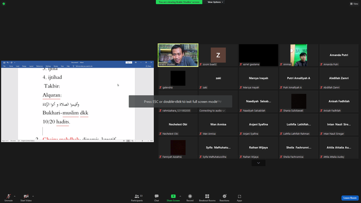Select Nechelest Obi's participant tile
This screenshot has height=203, width=361.
click(x=178, y=125)
